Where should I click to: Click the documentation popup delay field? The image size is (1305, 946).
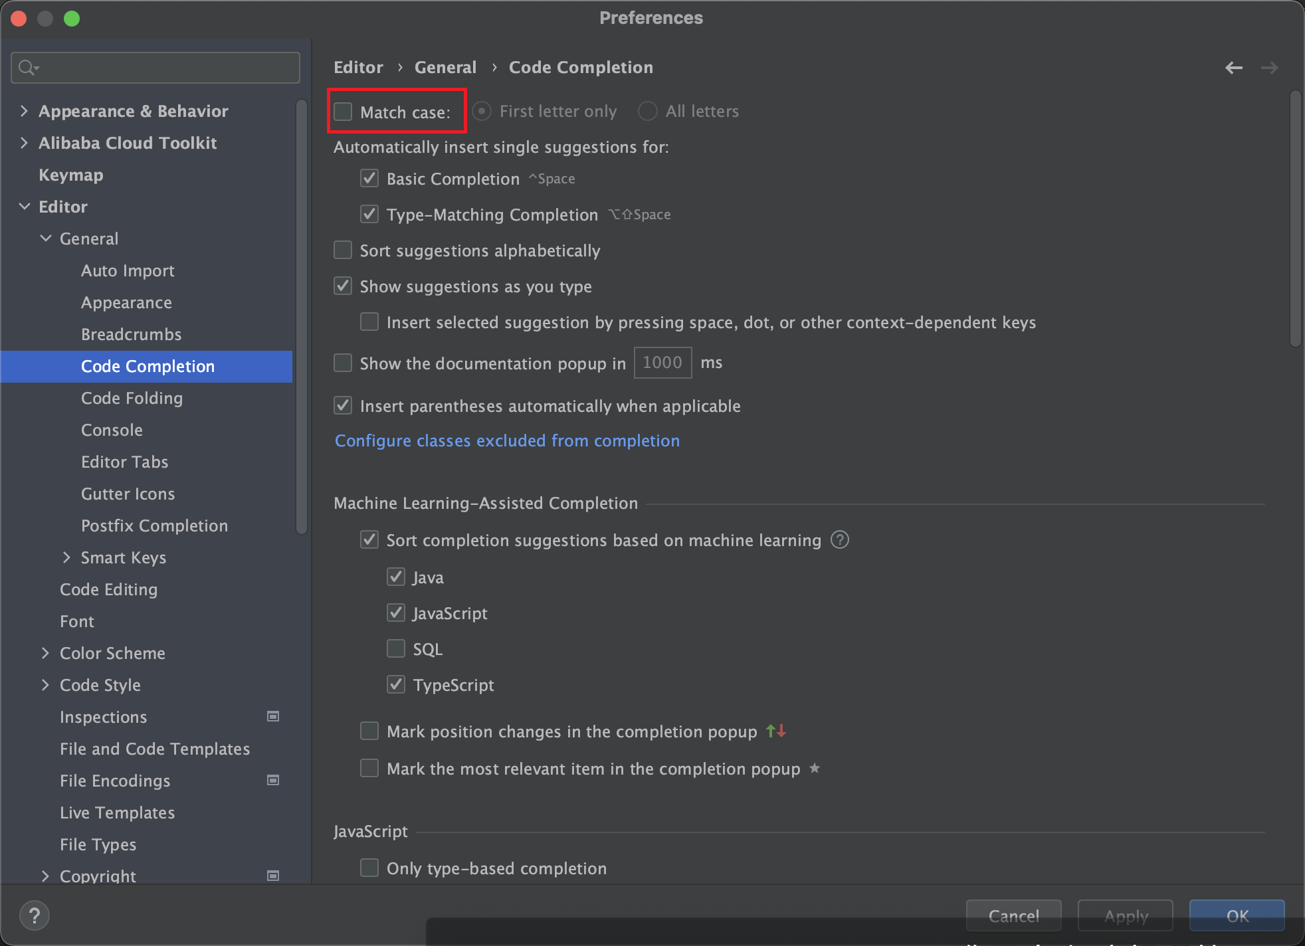click(x=662, y=363)
